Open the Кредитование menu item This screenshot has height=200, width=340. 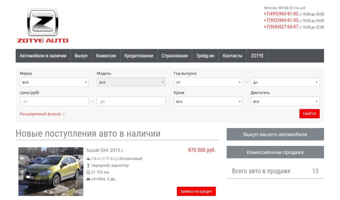pyautogui.click(x=139, y=56)
